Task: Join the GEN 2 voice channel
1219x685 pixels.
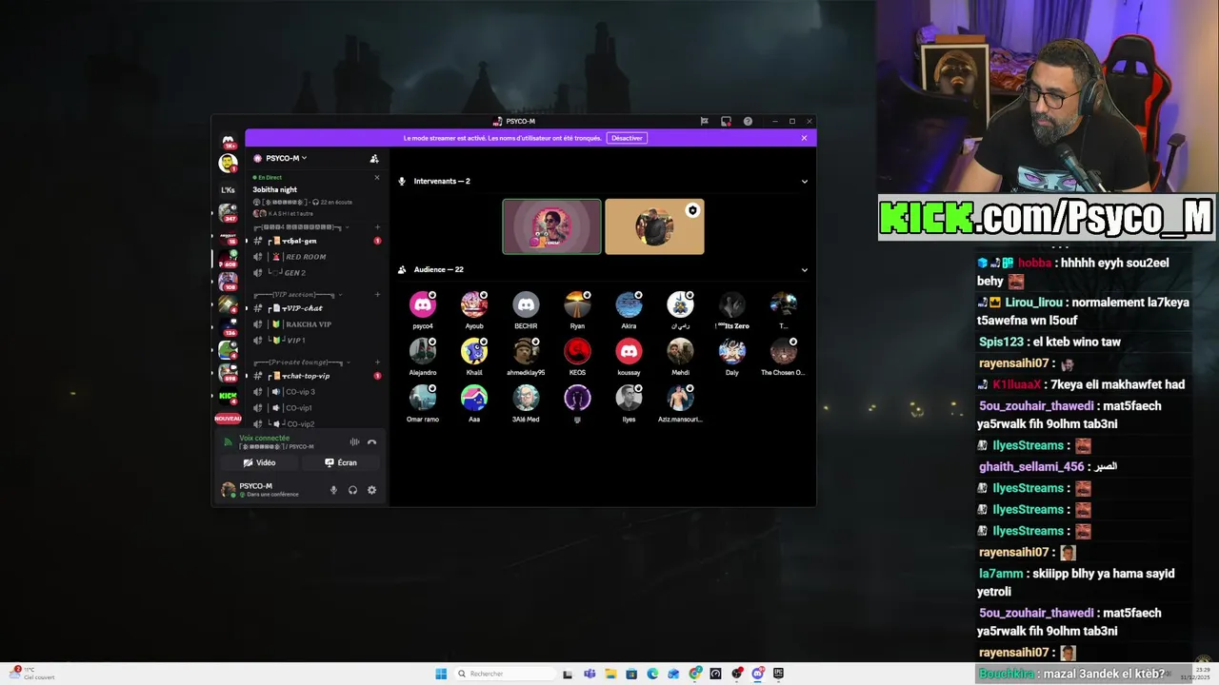Action: click(x=316, y=273)
